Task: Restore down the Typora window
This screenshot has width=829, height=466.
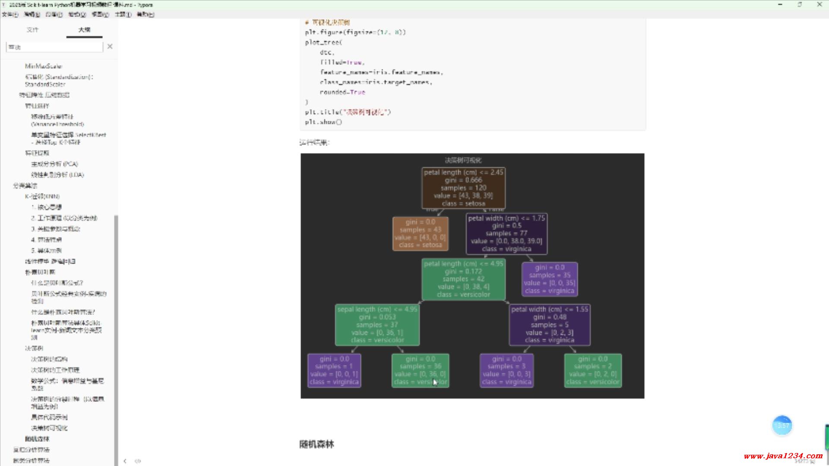Action: coord(799,5)
